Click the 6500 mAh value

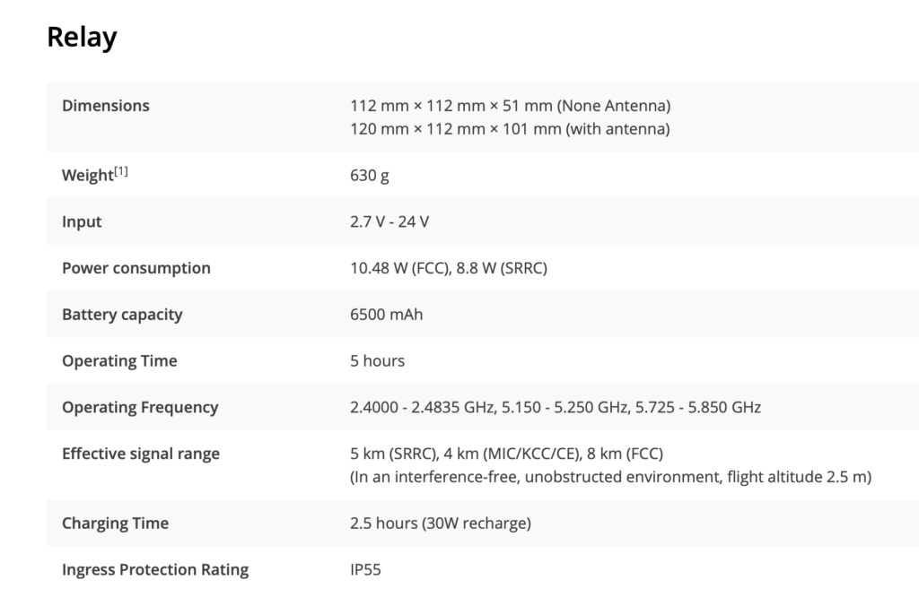pos(386,315)
